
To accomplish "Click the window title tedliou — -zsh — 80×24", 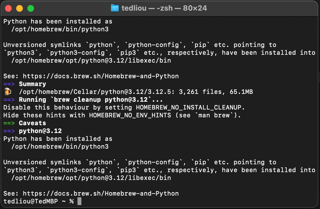I will click(164, 8).
